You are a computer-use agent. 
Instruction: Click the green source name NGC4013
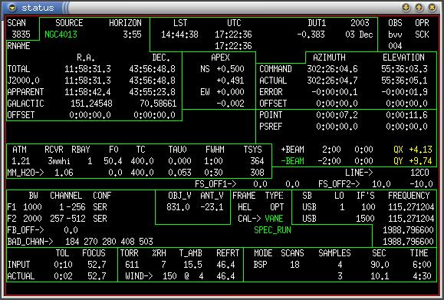point(61,35)
